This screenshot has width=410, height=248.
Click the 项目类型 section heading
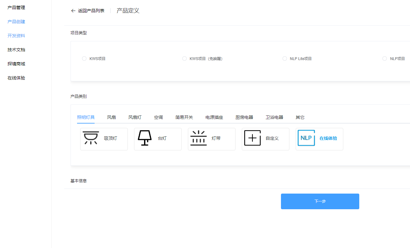click(x=79, y=33)
